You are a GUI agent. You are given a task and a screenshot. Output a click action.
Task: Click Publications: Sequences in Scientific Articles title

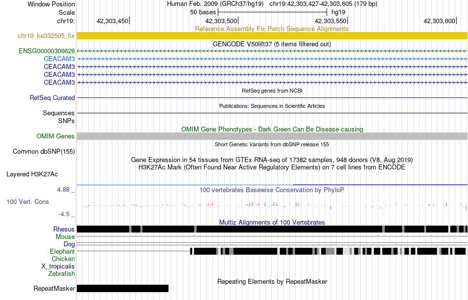272,106
